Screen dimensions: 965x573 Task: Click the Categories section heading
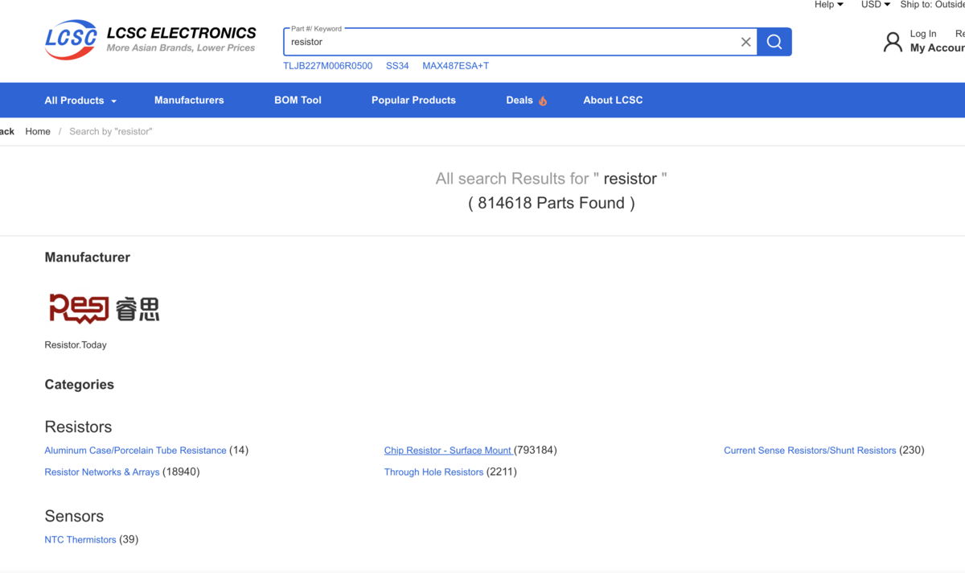tap(79, 385)
